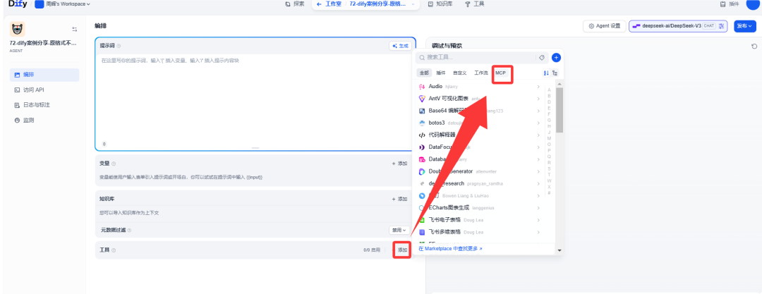Viewport: 762px width, 294px height.
Task: Click the sidebar collapse toggle icon beside the app avatar
Action: [74, 29]
